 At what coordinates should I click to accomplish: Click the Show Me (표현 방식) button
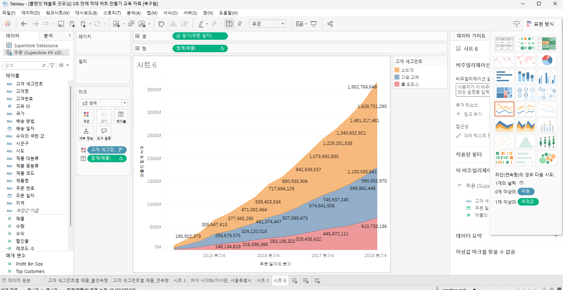coord(540,24)
